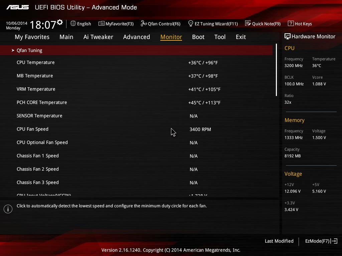Click the settings gear icon beside the clock
342x256 pixels.
pos(60,22)
